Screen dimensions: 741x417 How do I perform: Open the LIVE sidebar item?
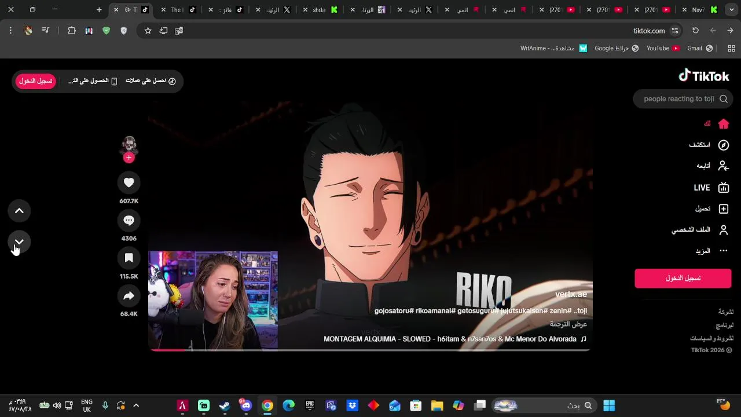pos(711,188)
